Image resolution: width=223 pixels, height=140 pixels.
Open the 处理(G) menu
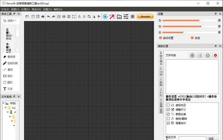[x=26, y=9]
